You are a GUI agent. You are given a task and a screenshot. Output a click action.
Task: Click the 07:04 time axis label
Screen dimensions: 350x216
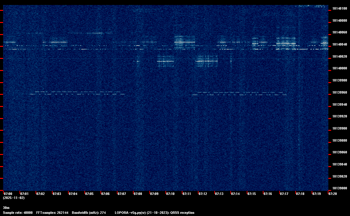[73, 194]
